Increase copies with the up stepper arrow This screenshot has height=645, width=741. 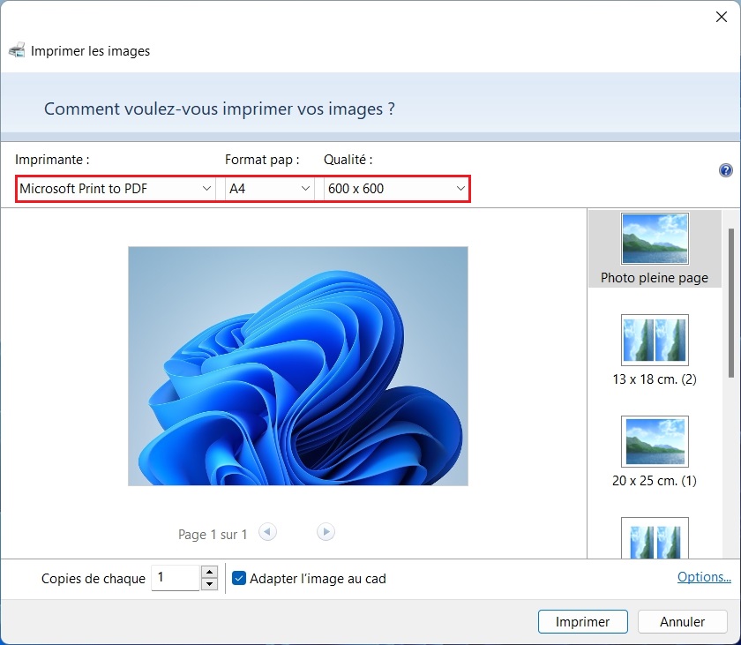coord(209,573)
